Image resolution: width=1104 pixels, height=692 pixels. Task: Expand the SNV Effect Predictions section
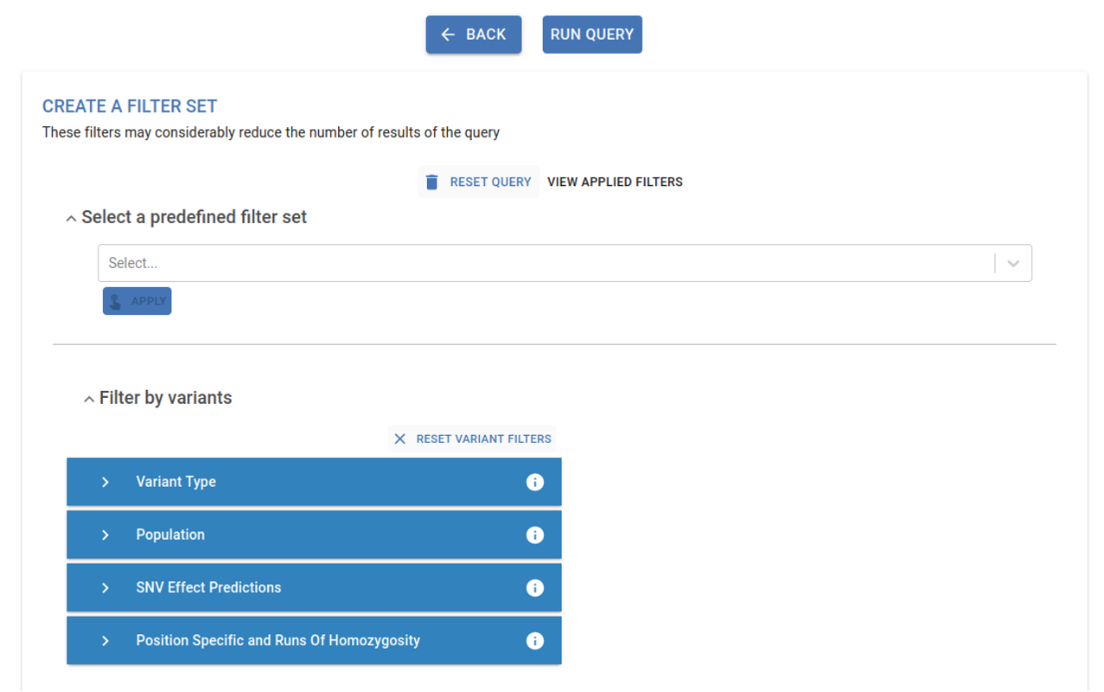click(105, 587)
